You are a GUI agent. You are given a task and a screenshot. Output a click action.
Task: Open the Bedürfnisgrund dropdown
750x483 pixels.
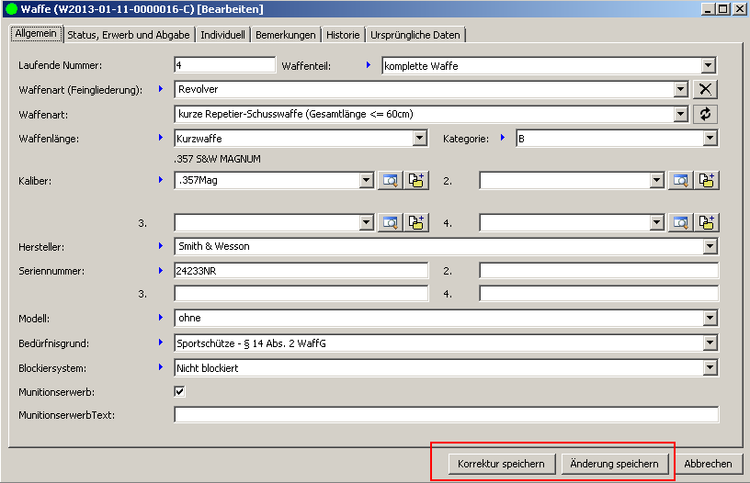709,343
